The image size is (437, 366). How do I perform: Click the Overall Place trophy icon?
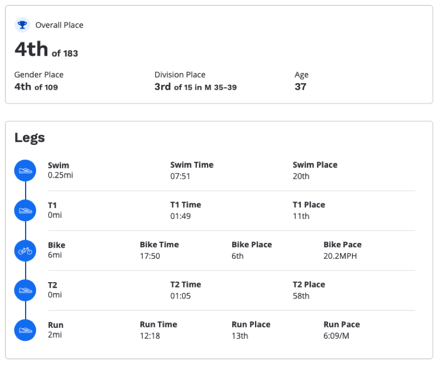(22, 25)
